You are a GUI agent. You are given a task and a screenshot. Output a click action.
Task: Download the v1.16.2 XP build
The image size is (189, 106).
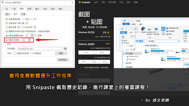pos(84,62)
